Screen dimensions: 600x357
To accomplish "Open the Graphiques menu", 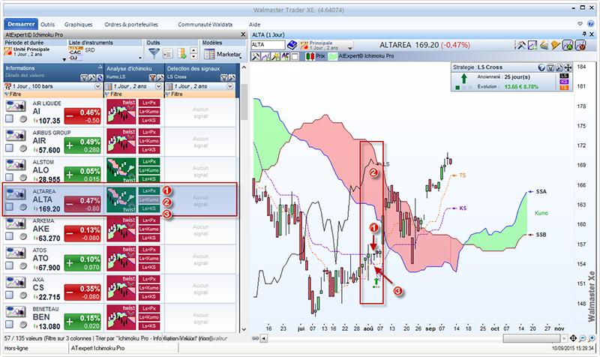I will pyautogui.click(x=79, y=24).
